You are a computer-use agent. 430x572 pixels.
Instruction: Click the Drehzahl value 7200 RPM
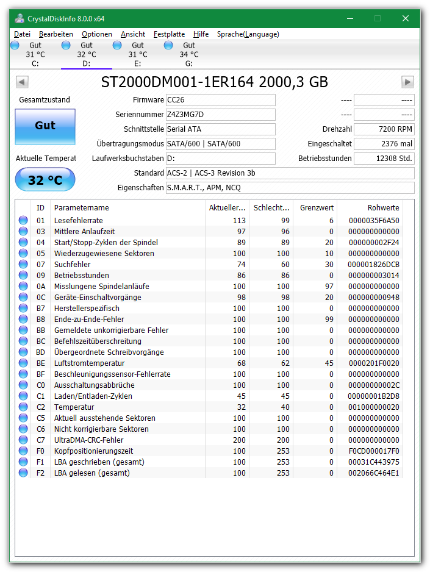pyautogui.click(x=384, y=129)
